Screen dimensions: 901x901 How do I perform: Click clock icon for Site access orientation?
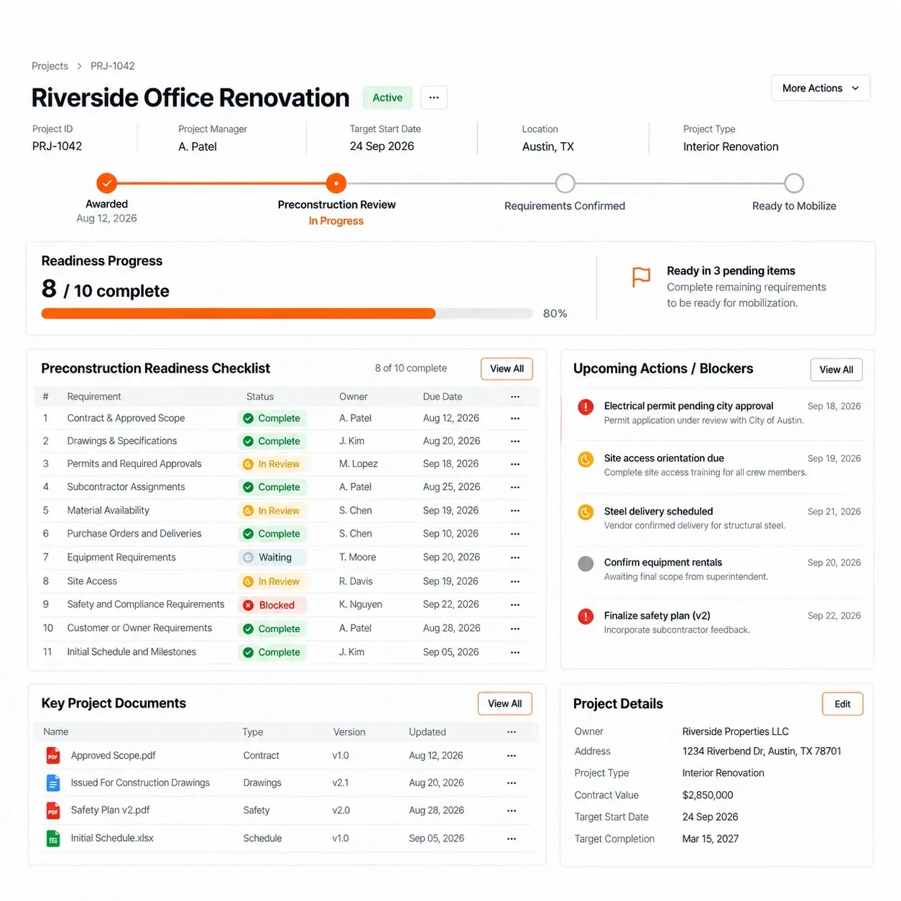pyautogui.click(x=586, y=459)
